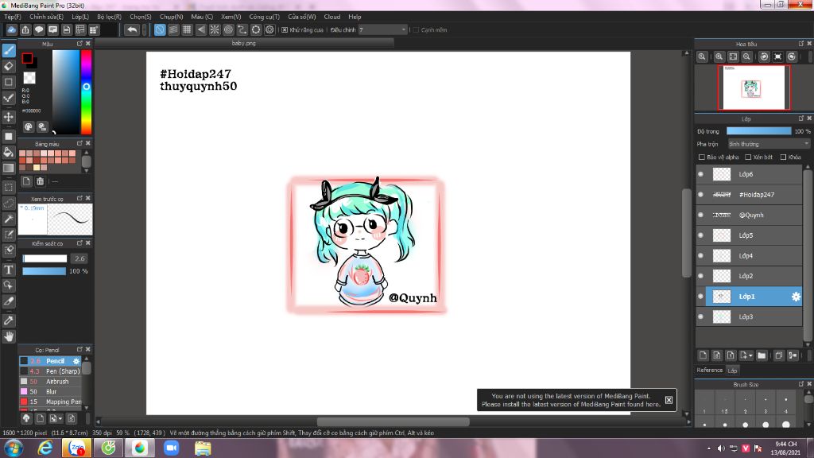Open Pencil brush settings gear
The height and width of the screenshot is (458, 814).
coord(76,361)
